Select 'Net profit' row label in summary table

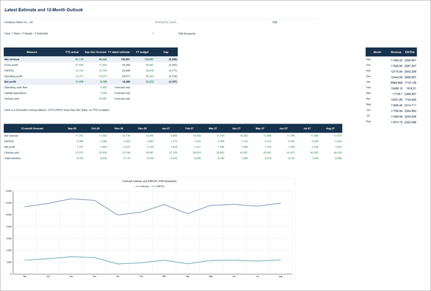click(10, 82)
